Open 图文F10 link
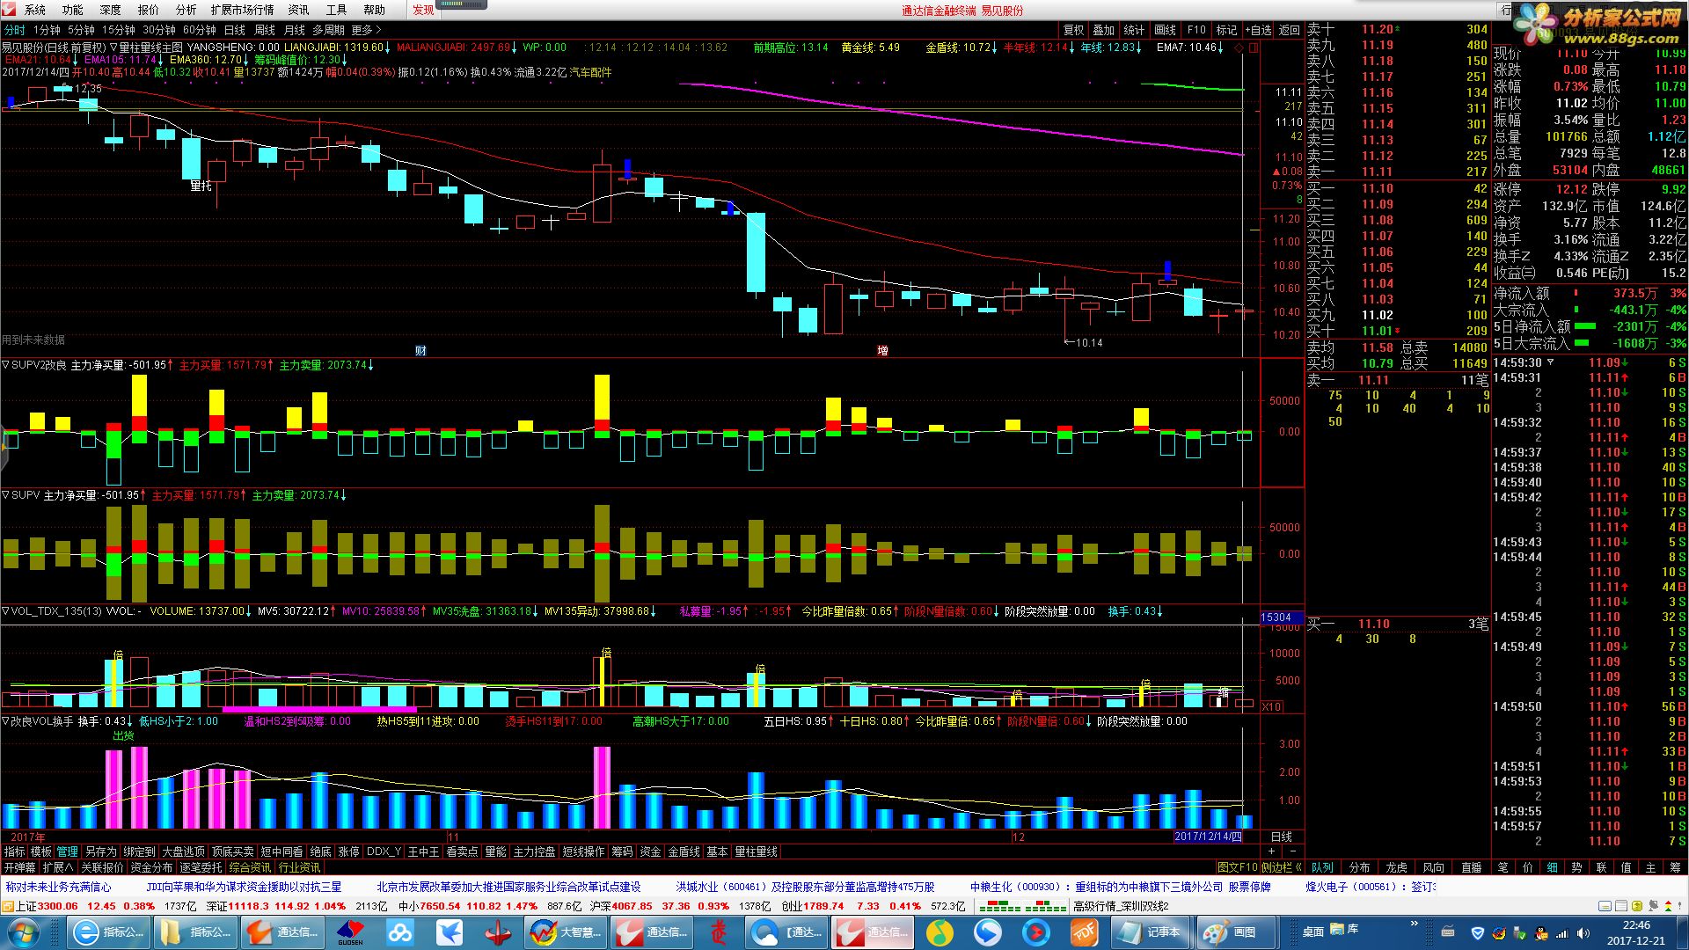 (x=1238, y=867)
